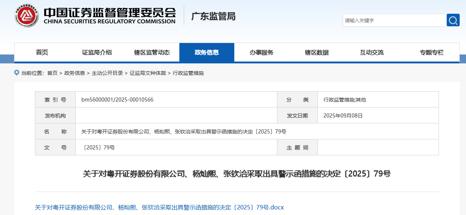Open the 辖区数据 navigation tab
Viewport: 466px width, 215px height.
click(x=317, y=52)
